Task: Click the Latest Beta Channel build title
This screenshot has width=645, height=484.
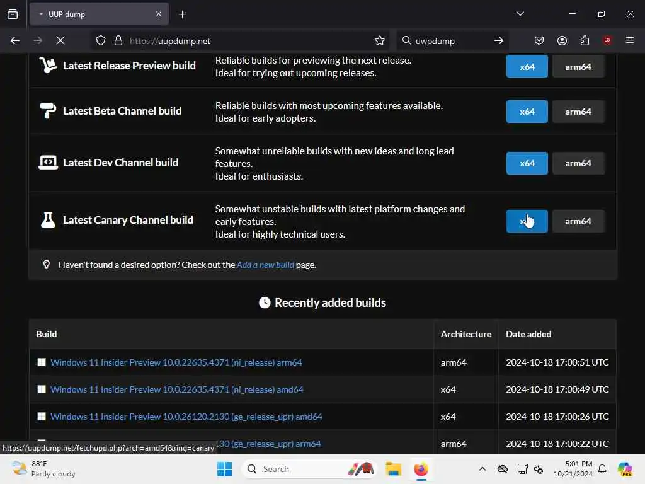Action: [x=122, y=111]
